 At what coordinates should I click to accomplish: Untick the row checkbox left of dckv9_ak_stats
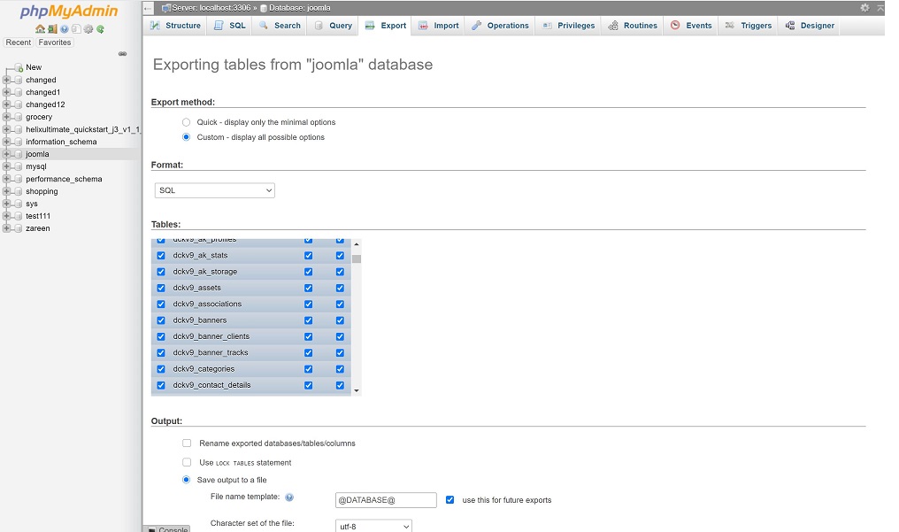click(x=161, y=256)
